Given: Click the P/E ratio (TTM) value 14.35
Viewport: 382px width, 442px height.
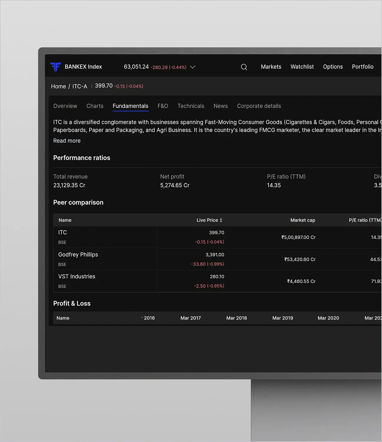Looking at the screenshot, I should pos(274,185).
